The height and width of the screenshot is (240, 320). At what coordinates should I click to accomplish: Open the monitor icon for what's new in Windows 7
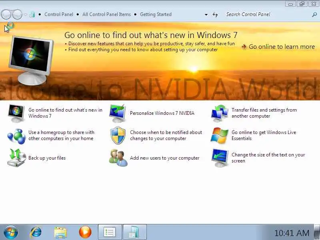pyautogui.click(x=16, y=113)
